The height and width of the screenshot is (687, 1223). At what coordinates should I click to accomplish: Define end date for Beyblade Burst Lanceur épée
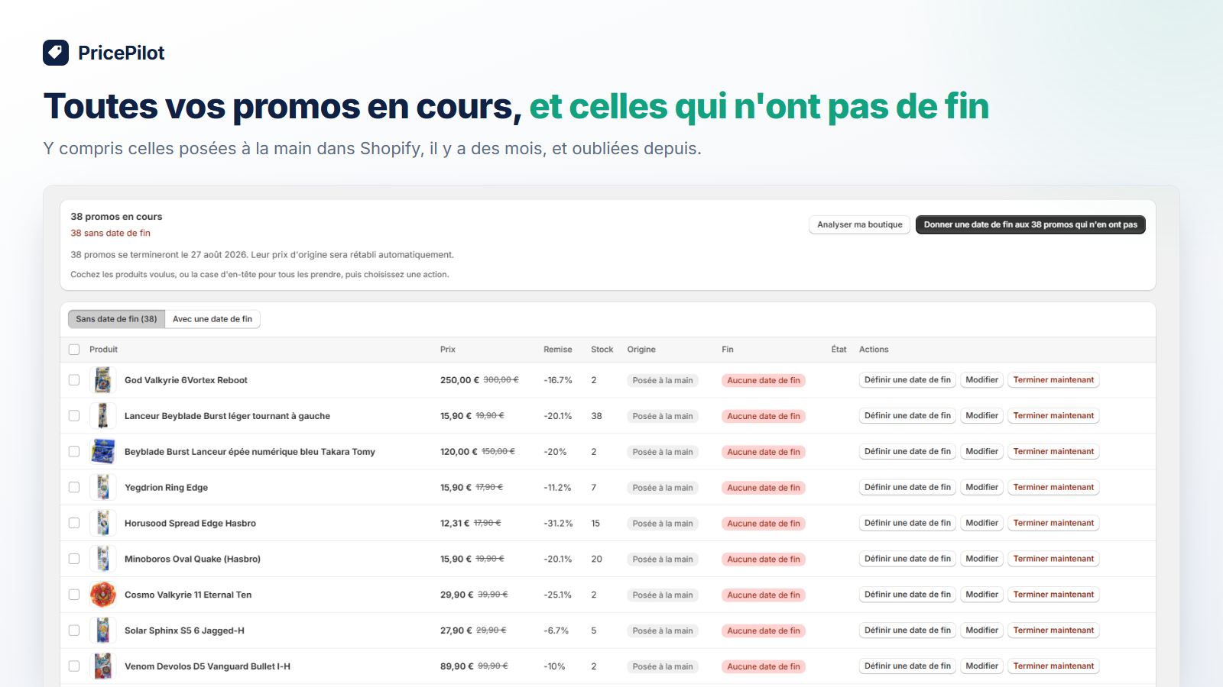[907, 452]
